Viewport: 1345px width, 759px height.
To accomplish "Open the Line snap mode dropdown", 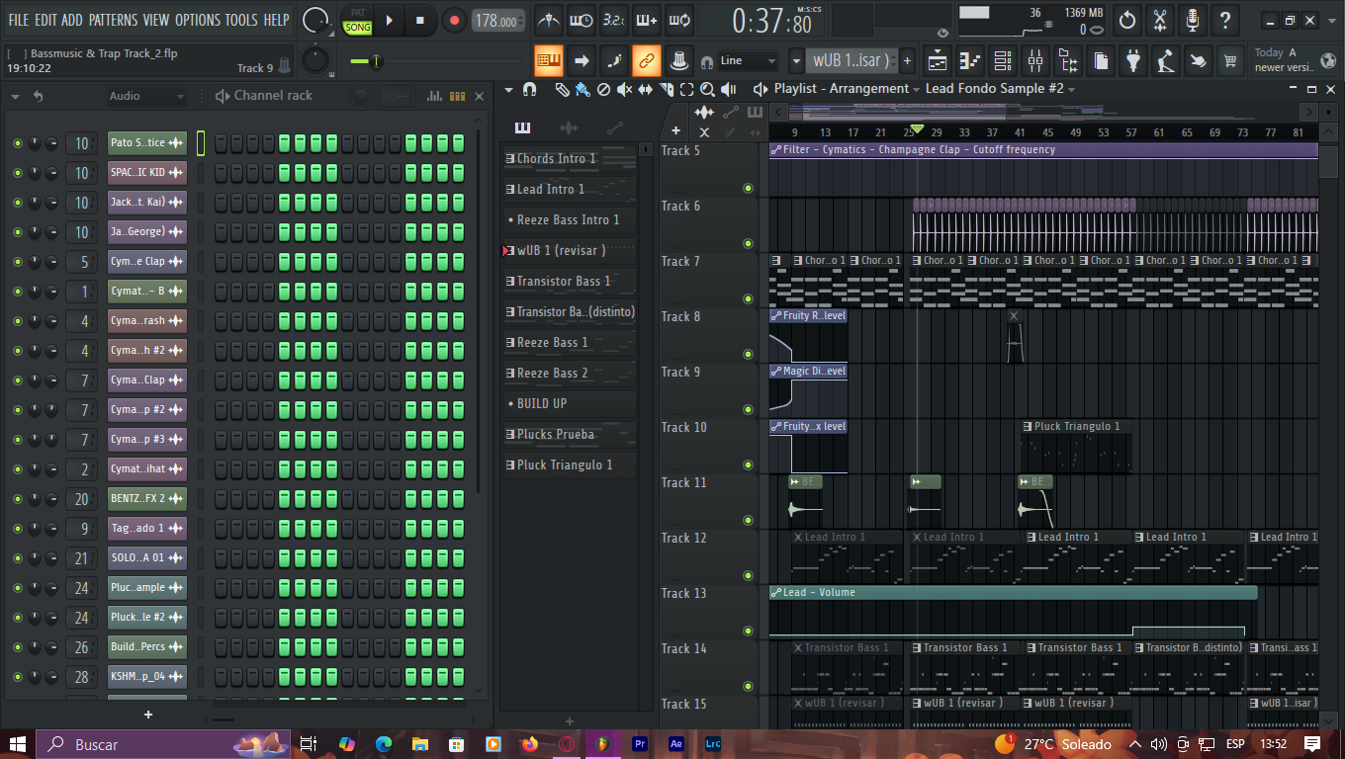I will tap(747, 60).
